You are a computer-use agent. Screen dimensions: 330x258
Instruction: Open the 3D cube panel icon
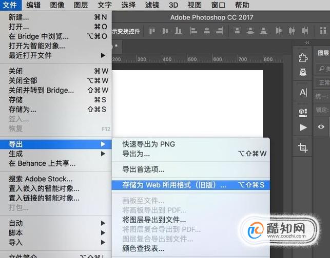point(303,113)
